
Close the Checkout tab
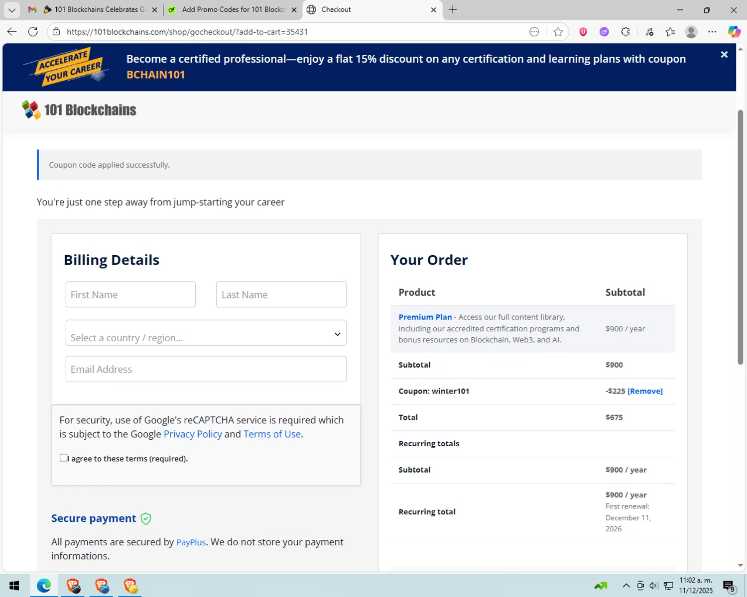(433, 9)
